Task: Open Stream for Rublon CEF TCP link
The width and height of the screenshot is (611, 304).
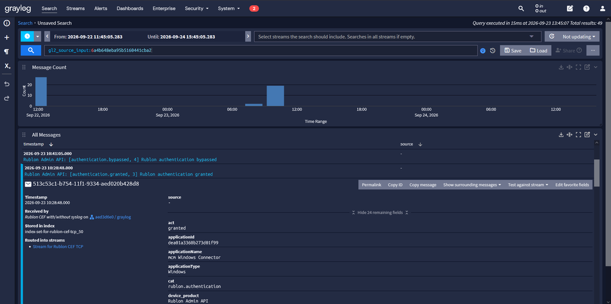Action: tap(58, 246)
